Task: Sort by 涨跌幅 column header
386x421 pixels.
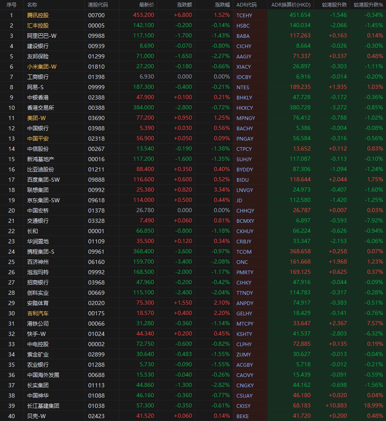Action: pyautogui.click(x=222, y=5)
